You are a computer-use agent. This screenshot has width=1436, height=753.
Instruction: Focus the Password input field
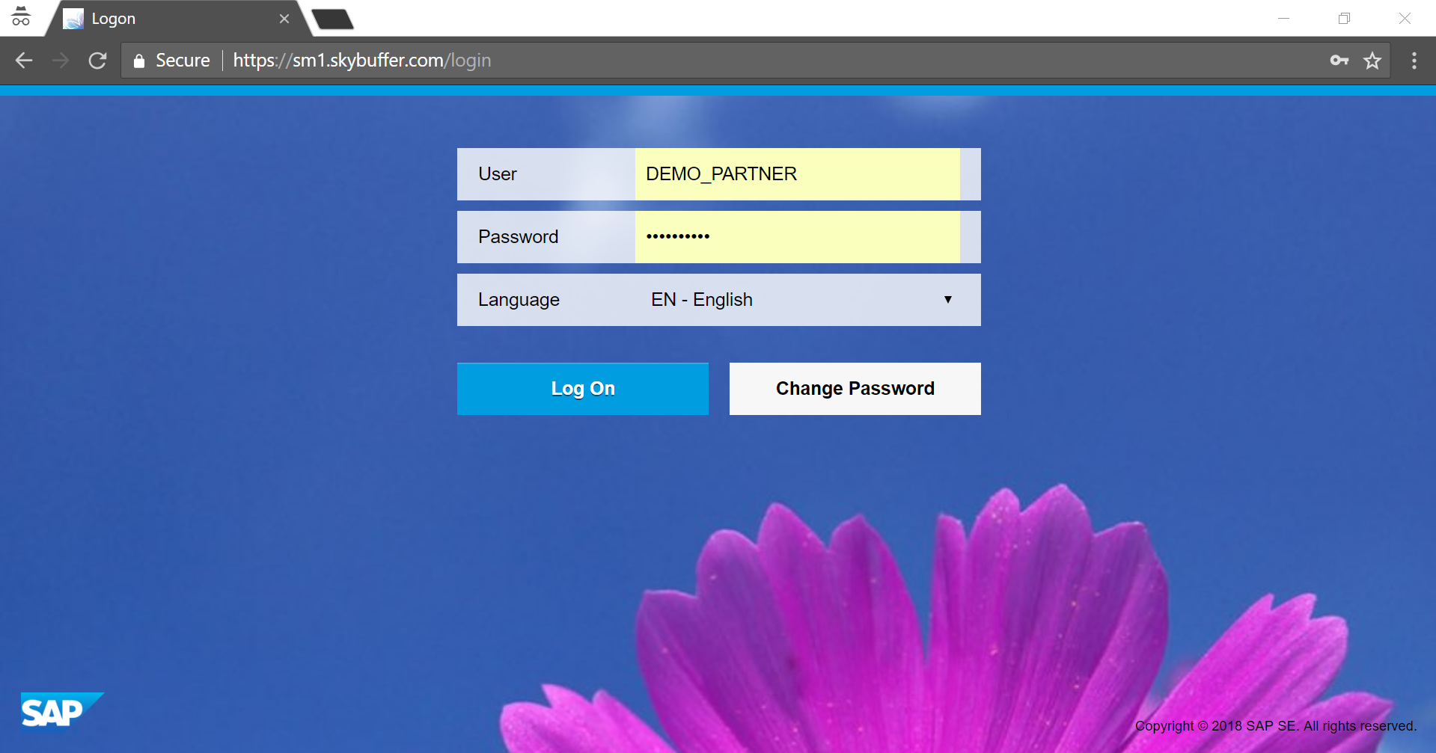coord(798,237)
